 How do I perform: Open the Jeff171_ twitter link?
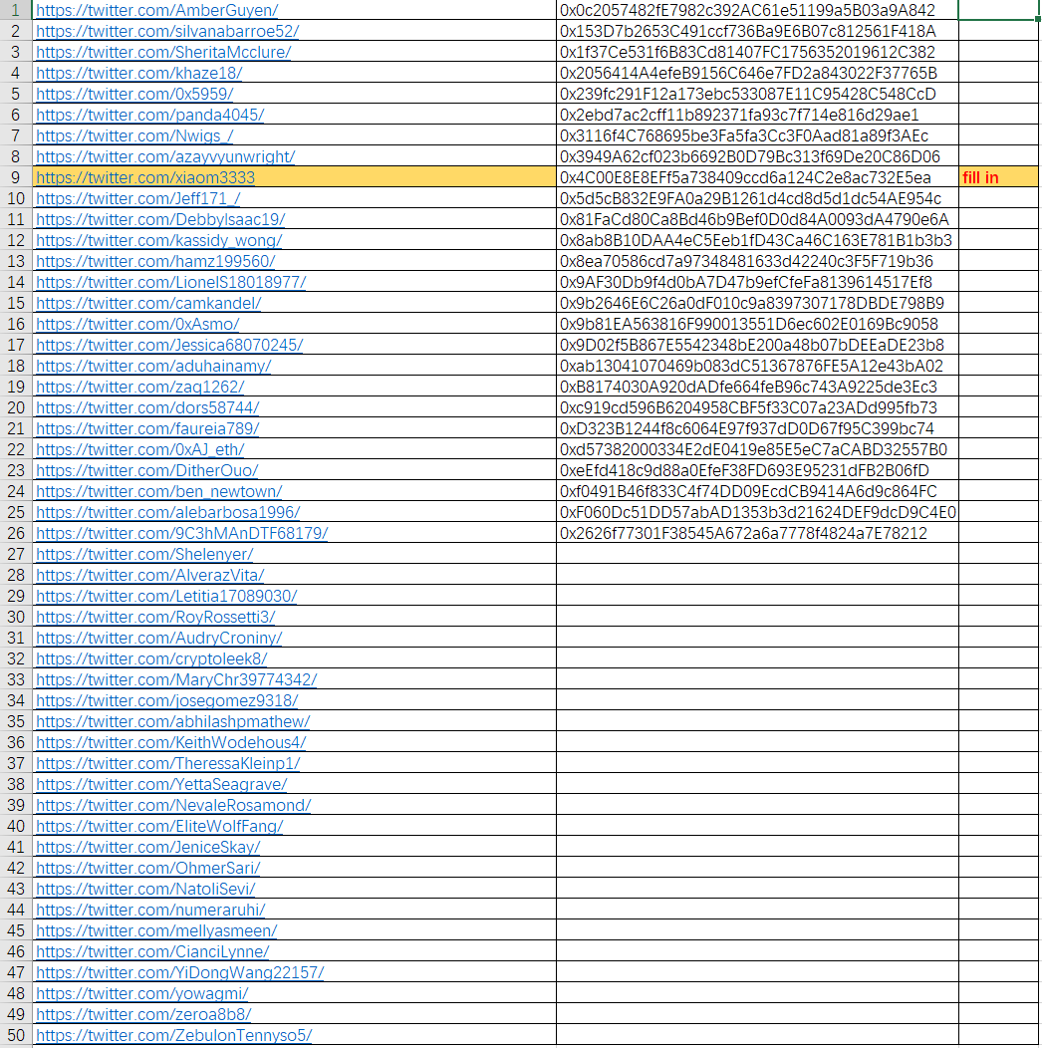138,198
